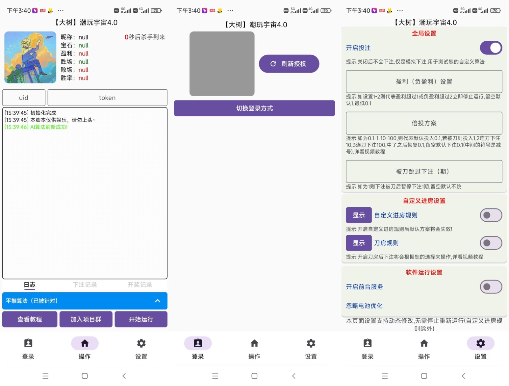509x386 pixels.
Task: Switch to the 开奖记录 tab
Action: tap(140, 285)
